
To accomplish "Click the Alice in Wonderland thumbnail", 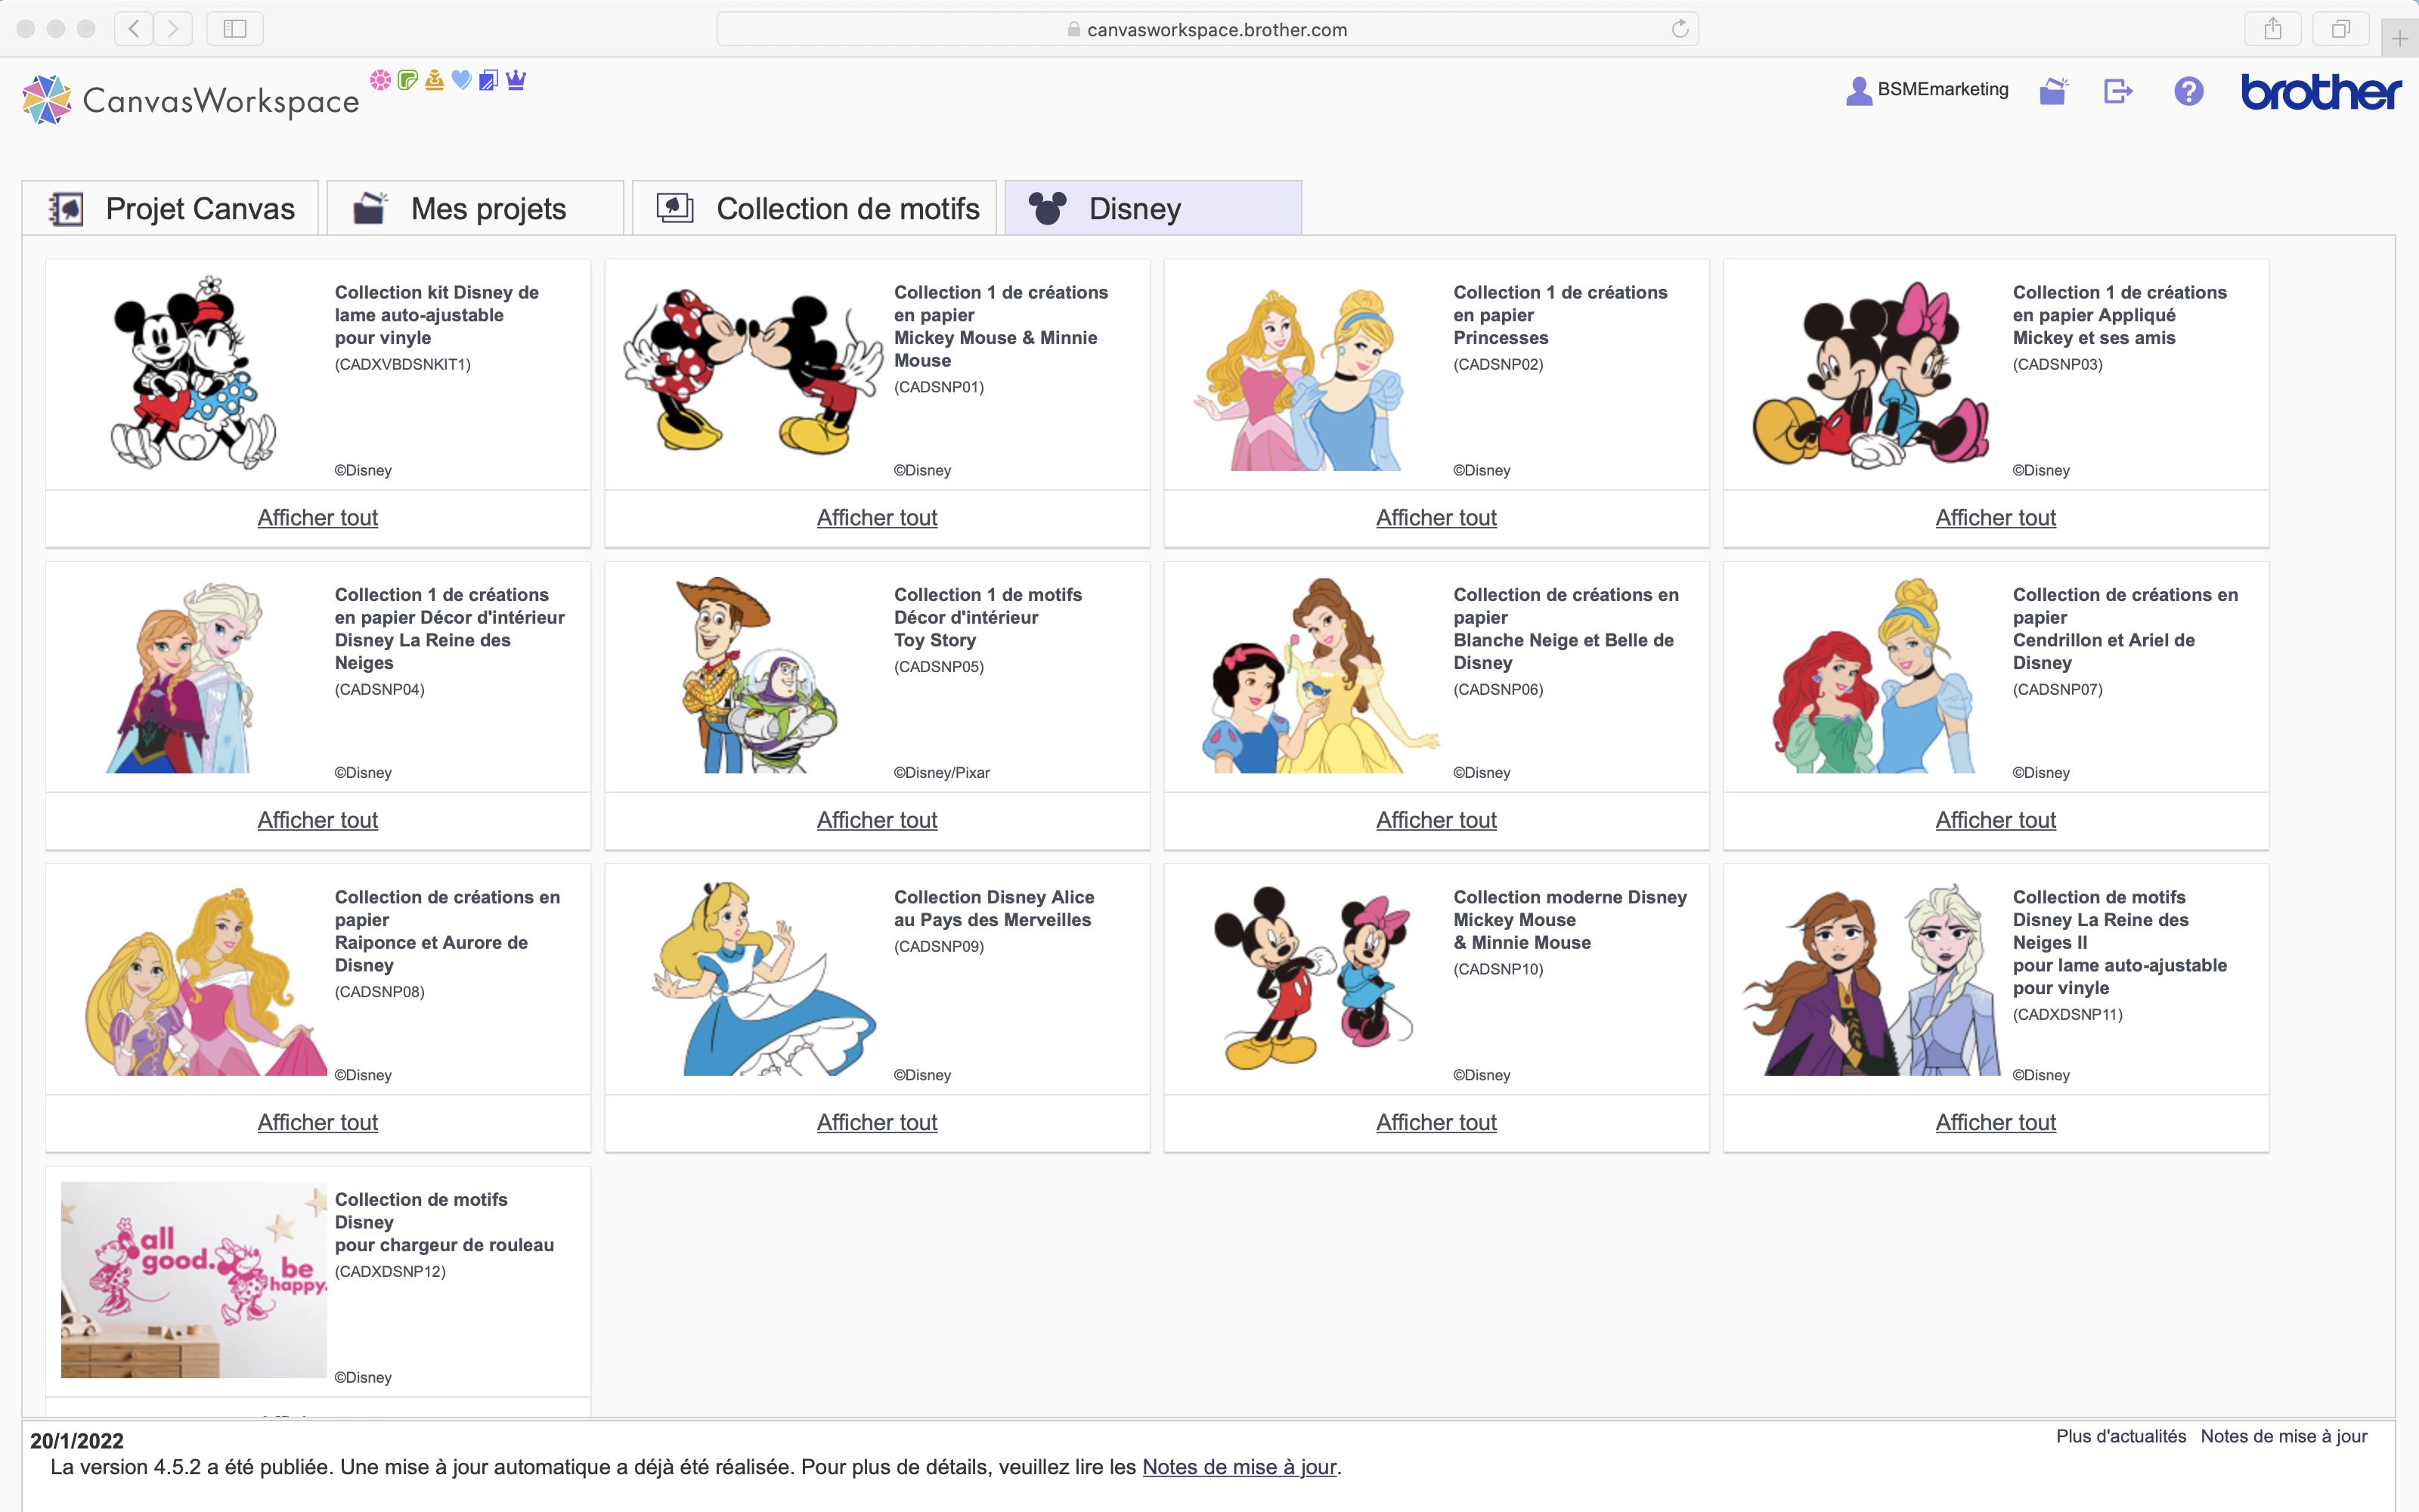I will click(x=763, y=978).
